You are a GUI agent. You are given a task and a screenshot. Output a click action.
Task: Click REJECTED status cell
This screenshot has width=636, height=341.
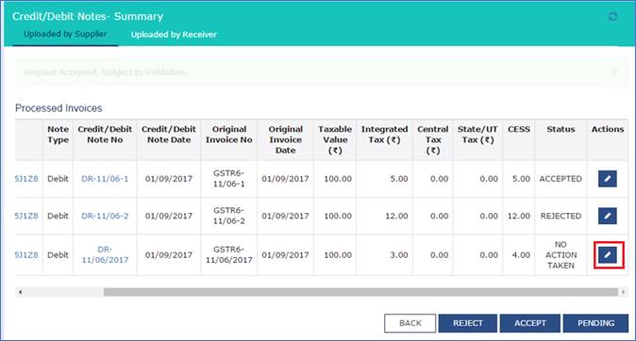(561, 216)
